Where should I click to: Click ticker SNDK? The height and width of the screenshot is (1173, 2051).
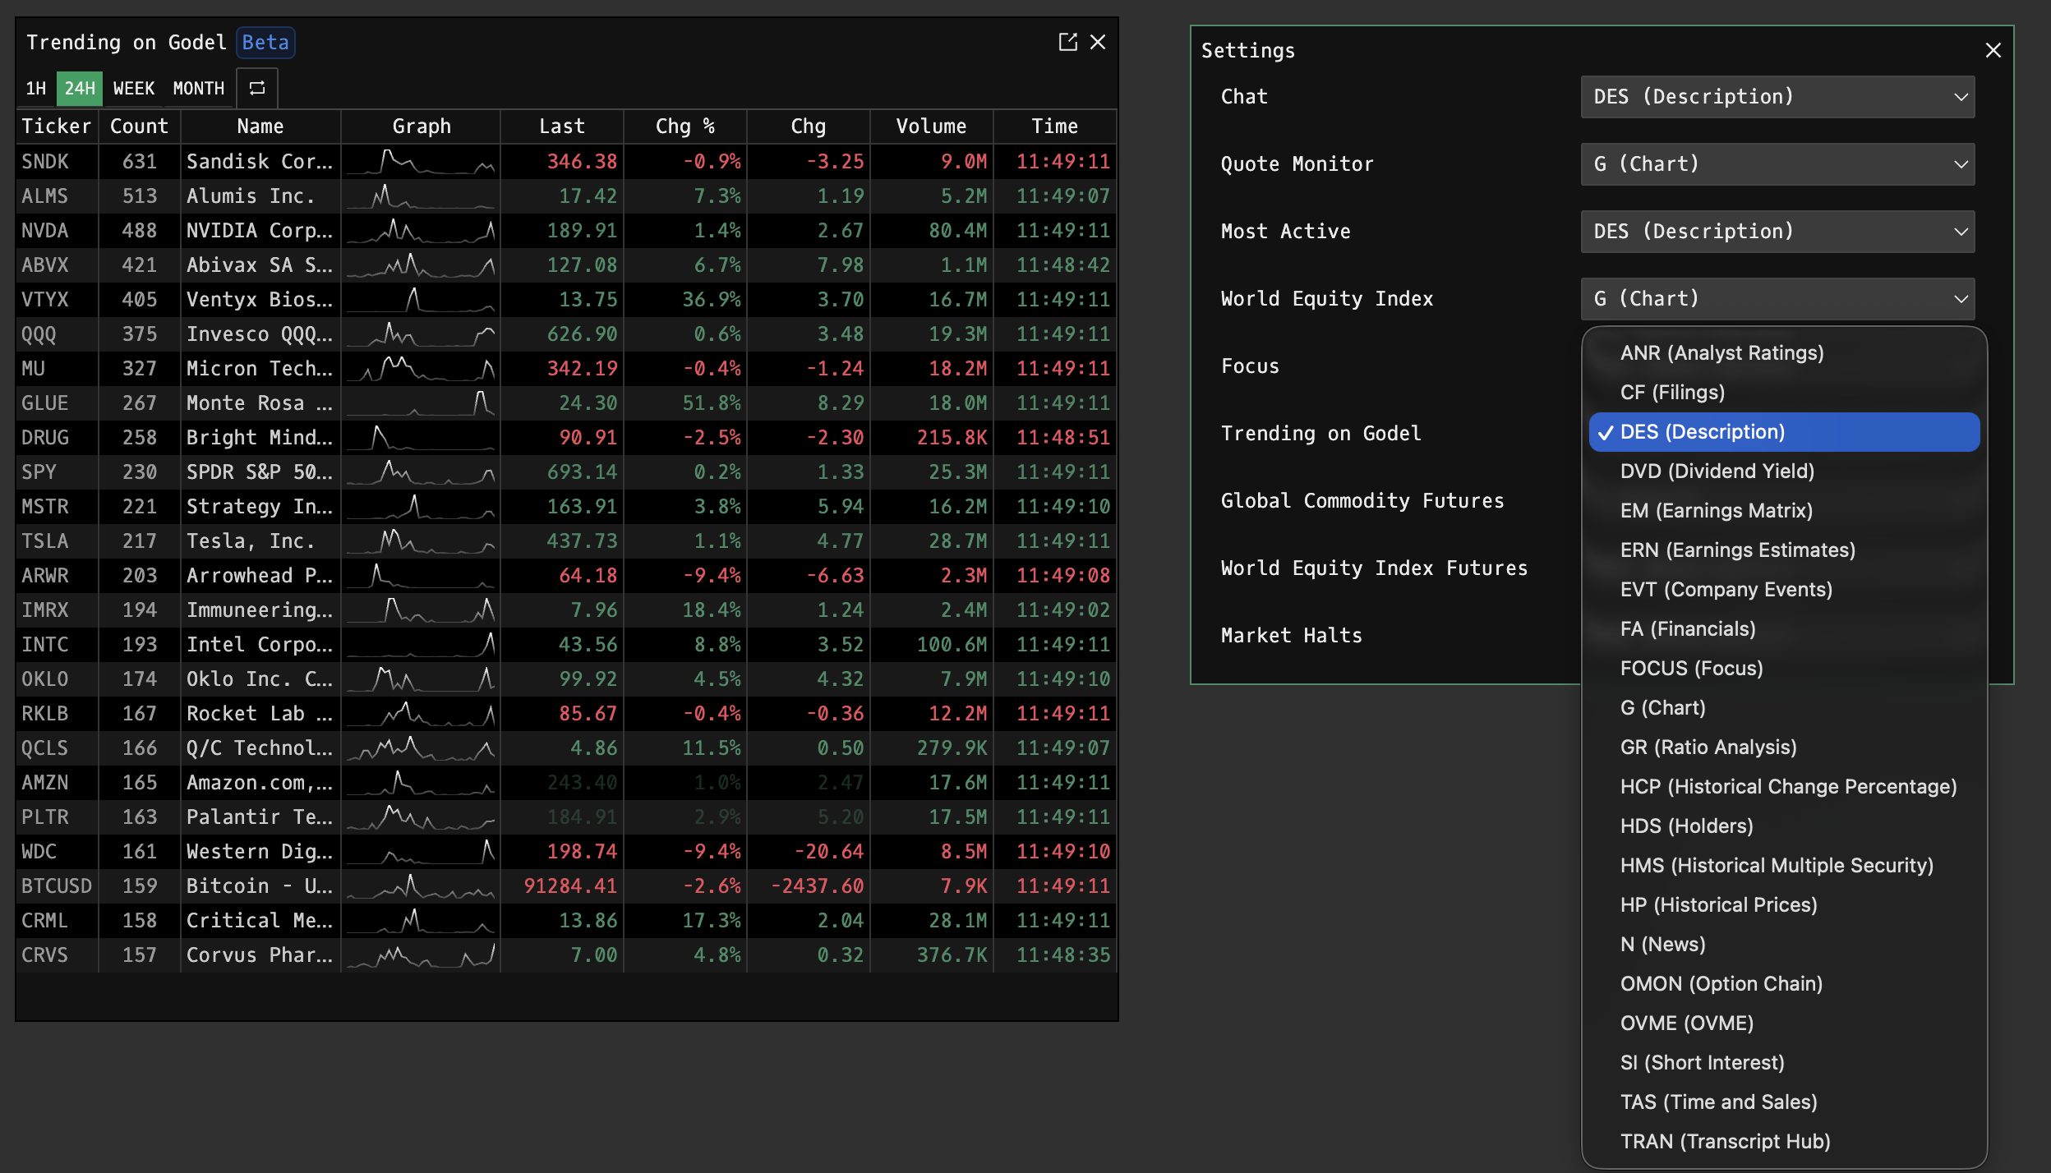pyautogui.click(x=45, y=162)
